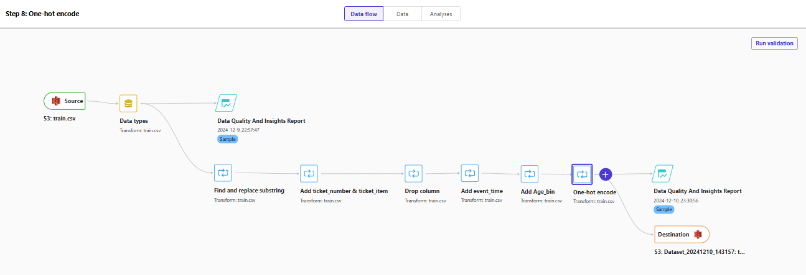Click the Source node label

tap(73, 101)
